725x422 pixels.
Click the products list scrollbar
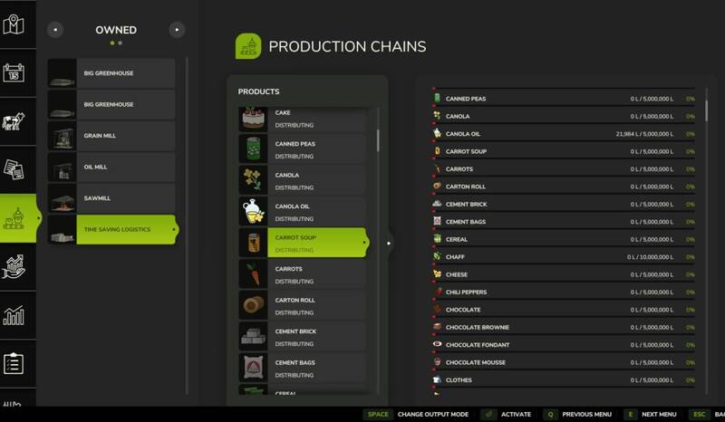[x=378, y=140]
